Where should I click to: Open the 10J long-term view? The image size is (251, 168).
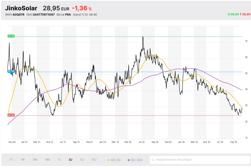tap(94, 160)
